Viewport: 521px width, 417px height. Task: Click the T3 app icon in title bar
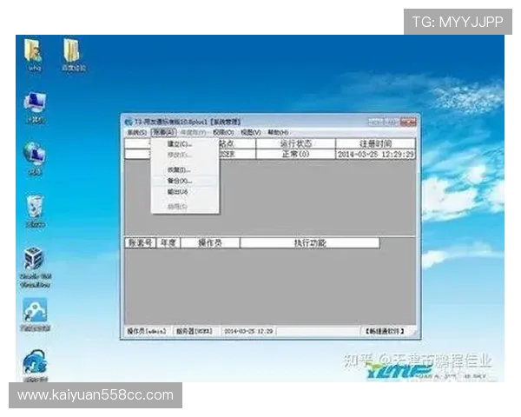(127, 122)
